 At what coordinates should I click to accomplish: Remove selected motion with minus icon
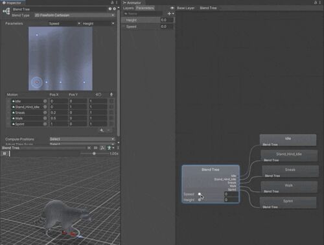coord(108,130)
